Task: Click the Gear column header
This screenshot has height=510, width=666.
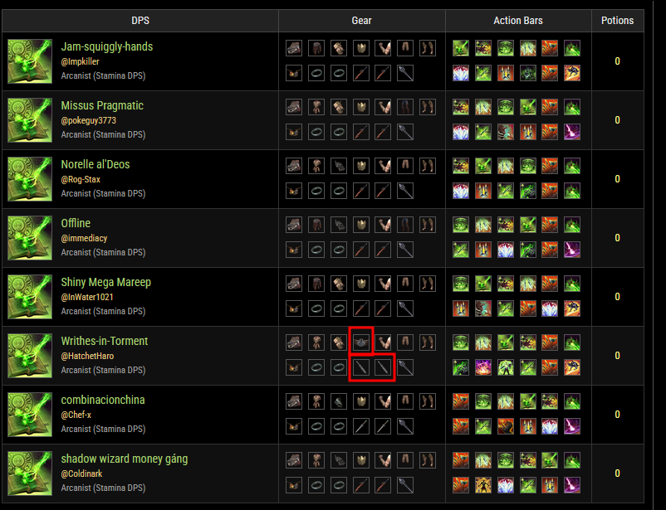Action: 361,21
